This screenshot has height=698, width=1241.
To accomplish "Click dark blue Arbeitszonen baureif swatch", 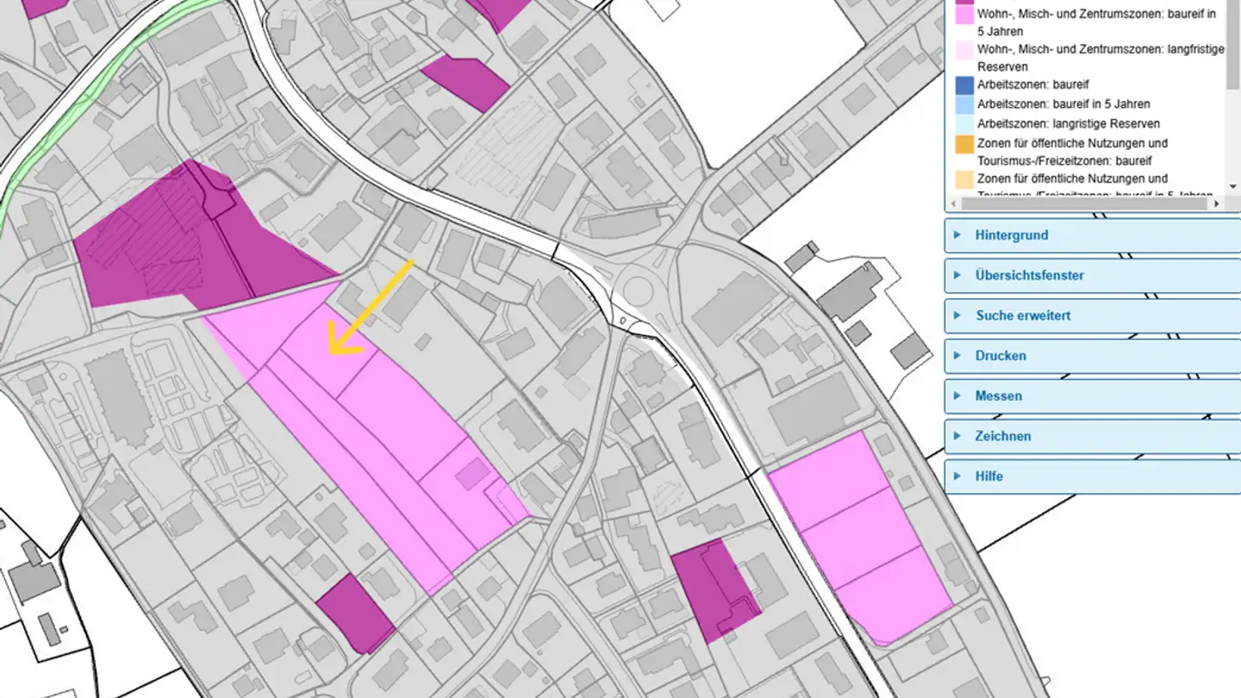I will click(x=964, y=85).
